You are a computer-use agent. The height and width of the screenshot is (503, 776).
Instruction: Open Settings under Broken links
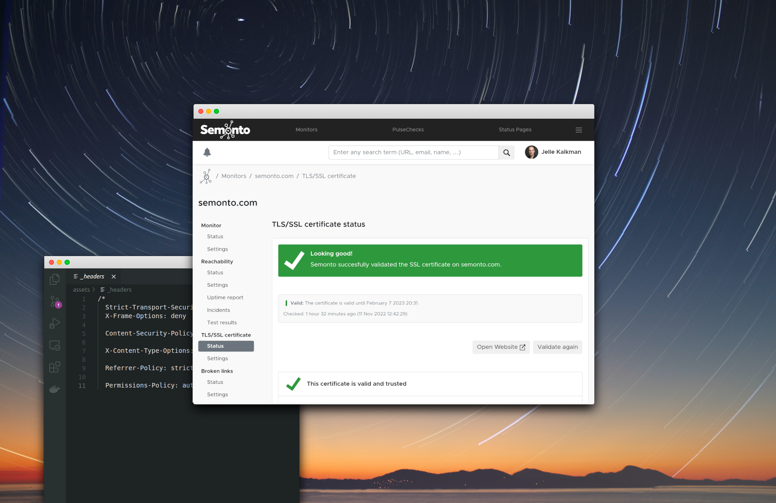tap(217, 395)
